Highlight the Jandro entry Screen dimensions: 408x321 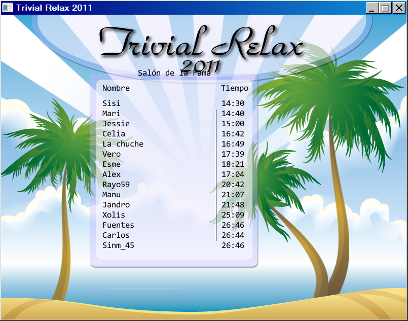[x=116, y=205]
